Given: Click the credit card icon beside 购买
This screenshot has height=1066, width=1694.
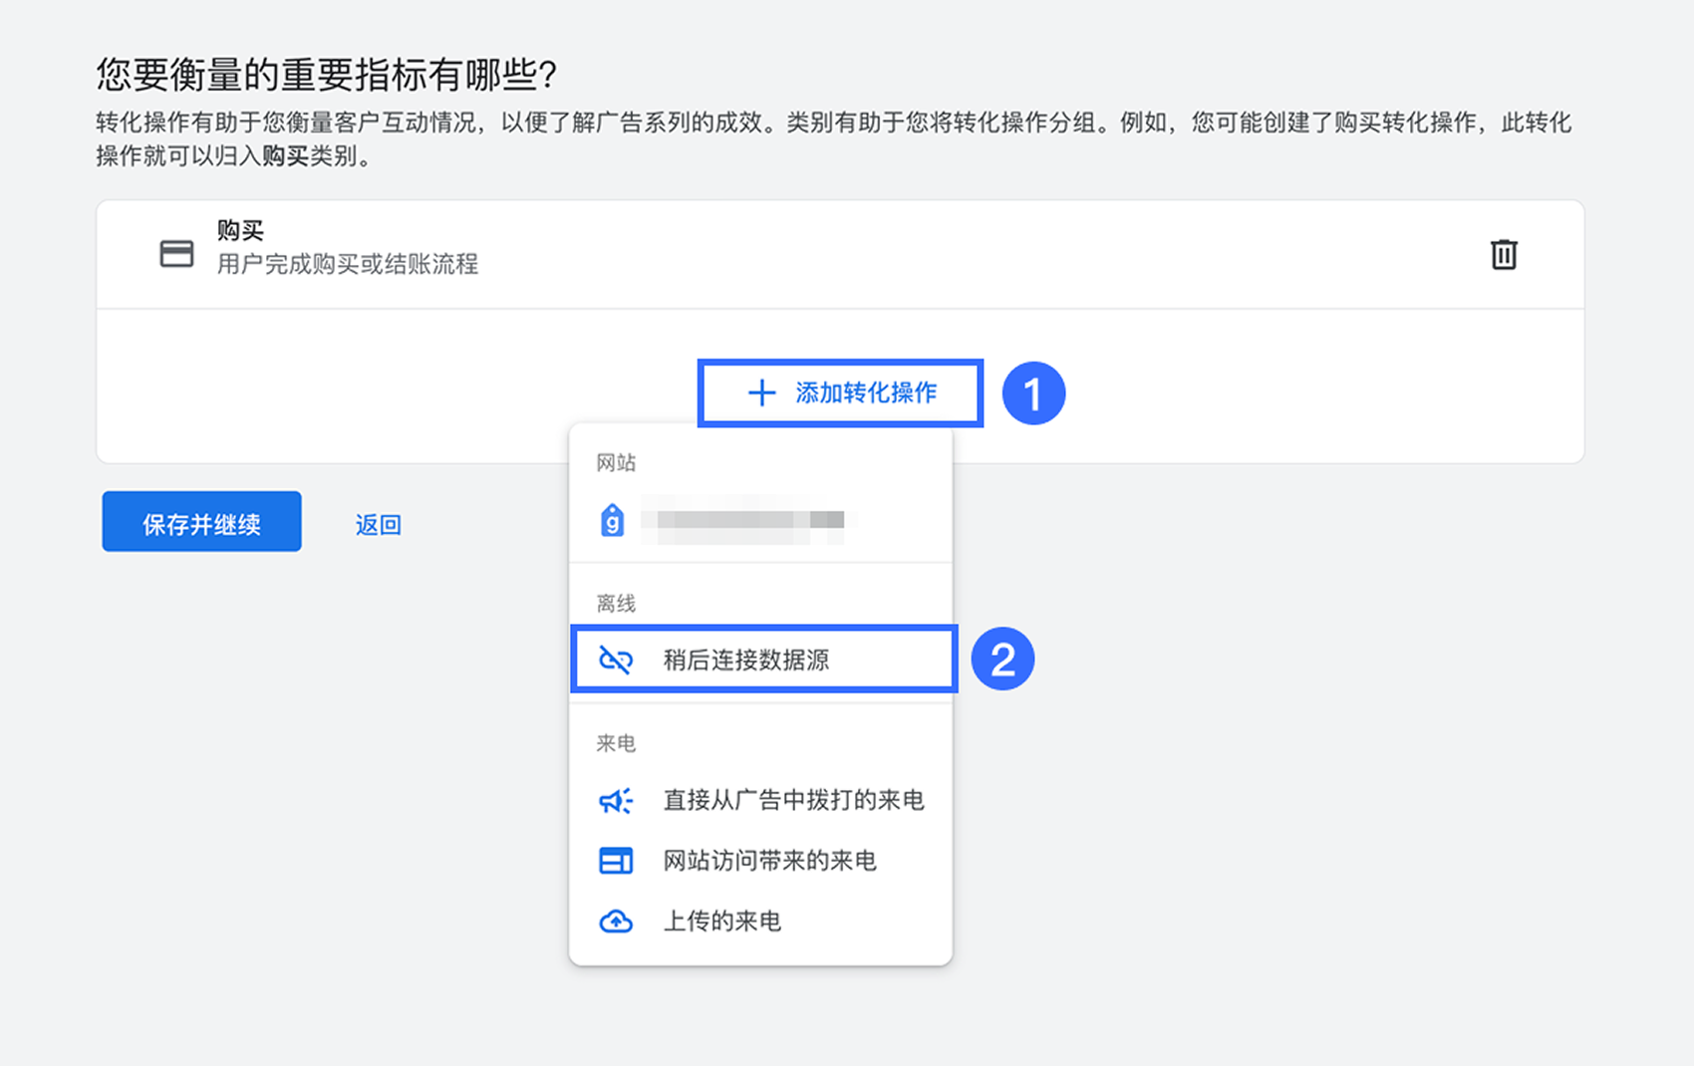Looking at the screenshot, I should tap(176, 254).
